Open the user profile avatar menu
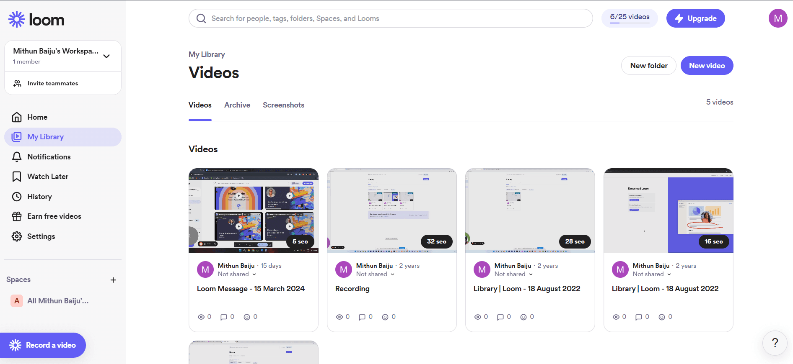Viewport: 793px width, 364px height. click(x=777, y=18)
